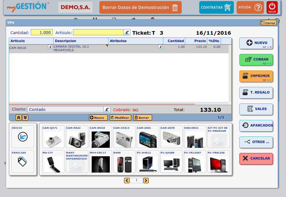Click the INICIO home arrow icon
Image resolution: width=286 pixels, height=197 pixels.
tap(23, 137)
